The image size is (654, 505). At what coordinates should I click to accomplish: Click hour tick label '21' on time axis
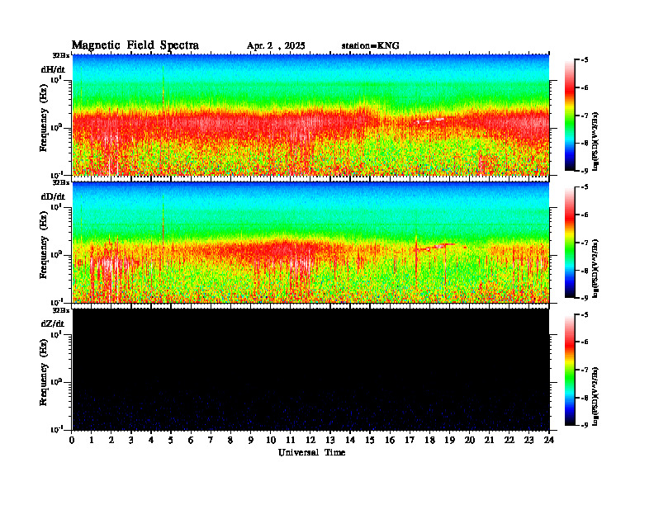tap(489, 440)
